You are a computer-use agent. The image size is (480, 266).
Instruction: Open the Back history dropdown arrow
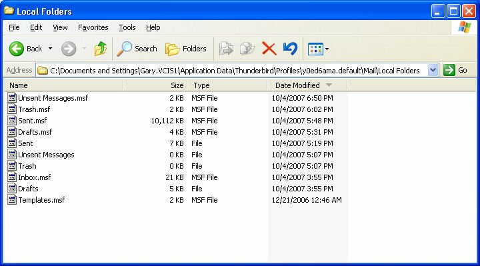[x=50, y=49]
